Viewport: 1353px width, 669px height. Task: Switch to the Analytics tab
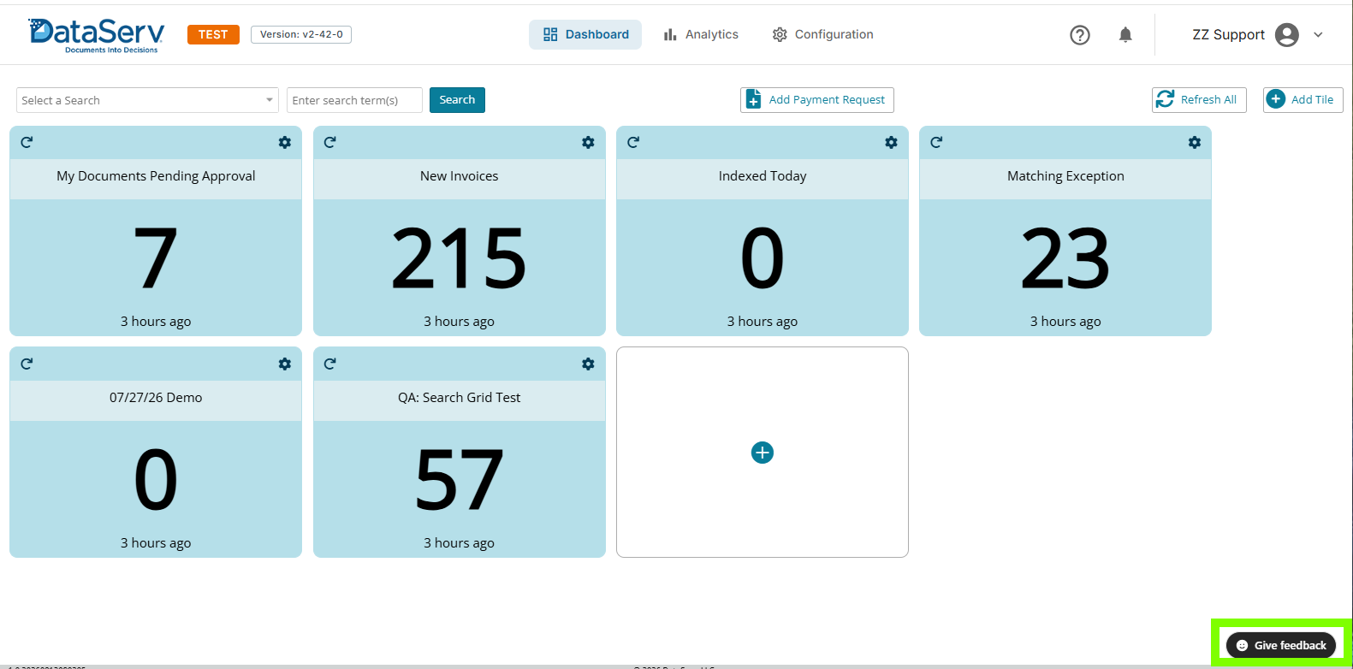click(701, 34)
